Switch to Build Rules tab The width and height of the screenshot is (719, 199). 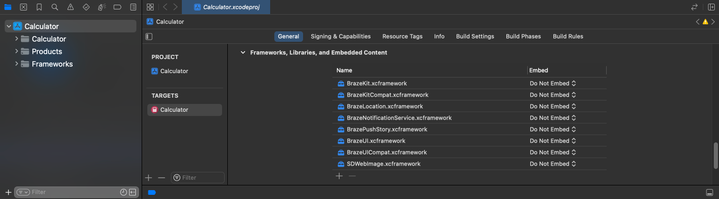point(568,37)
